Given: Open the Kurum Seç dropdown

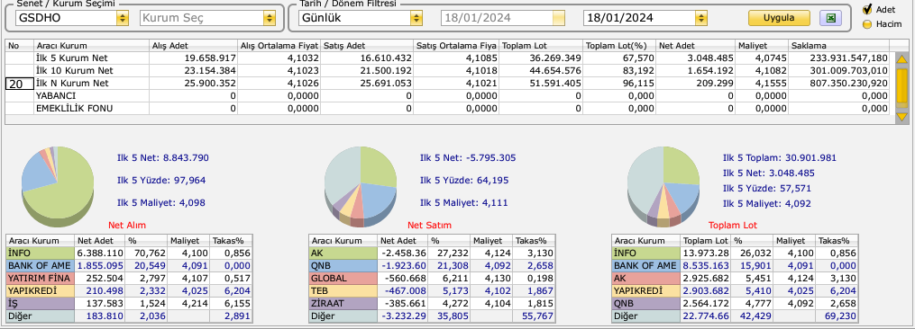Looking at the screenshot, I should coord(269,18).
